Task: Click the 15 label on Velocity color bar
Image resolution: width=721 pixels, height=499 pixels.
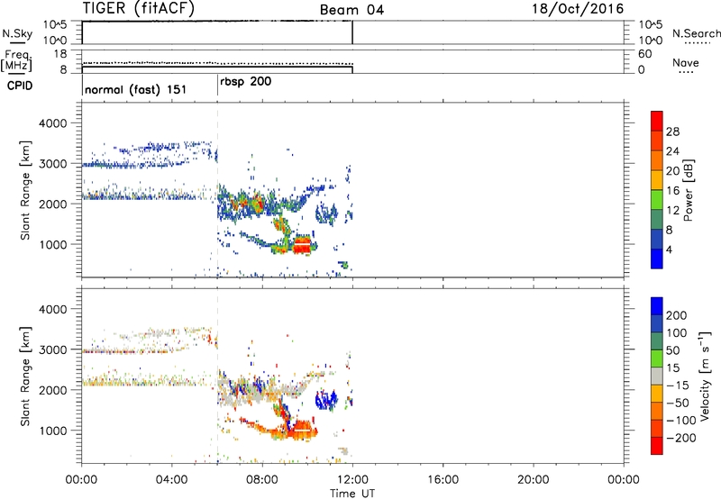Action: [x=672, y=368]
